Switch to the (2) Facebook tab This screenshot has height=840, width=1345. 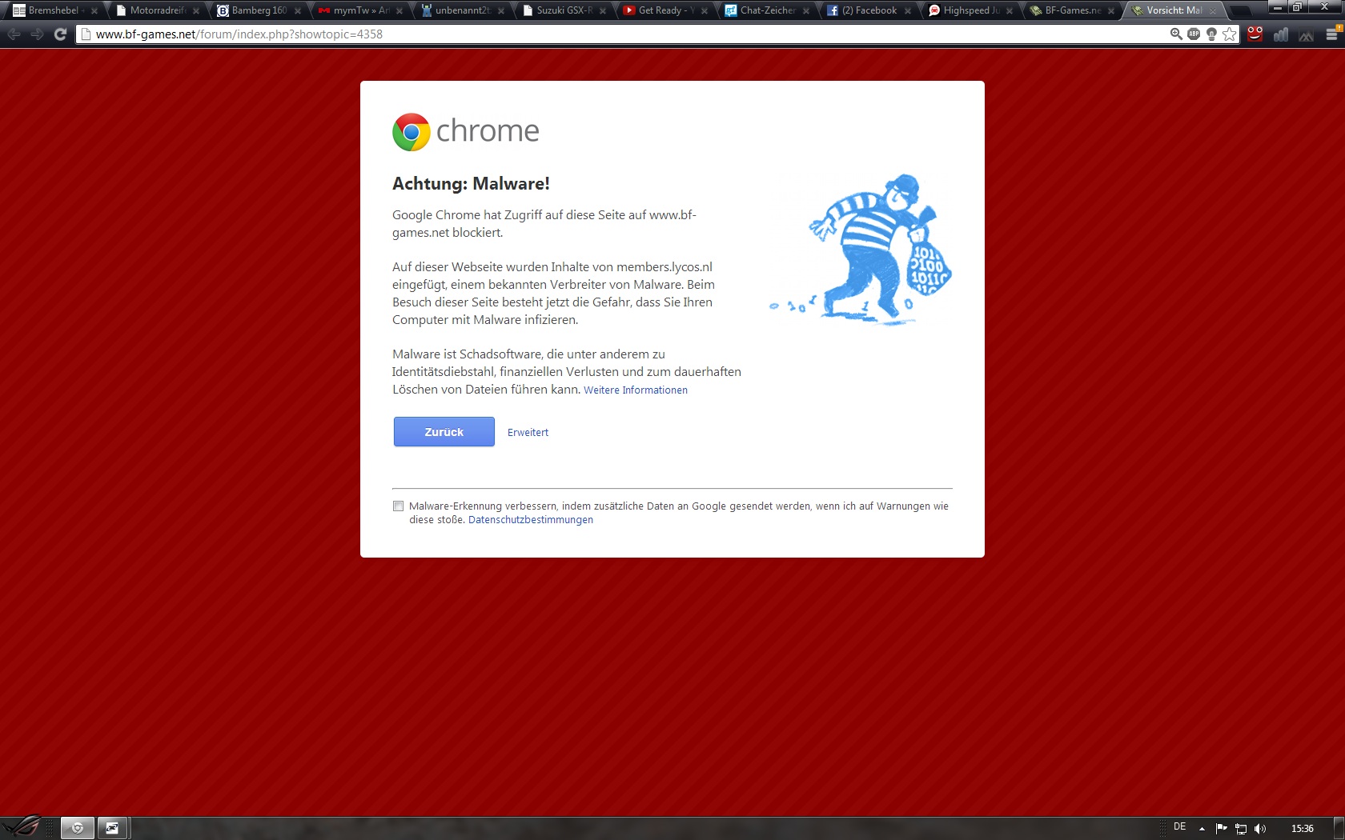point(868,10)
